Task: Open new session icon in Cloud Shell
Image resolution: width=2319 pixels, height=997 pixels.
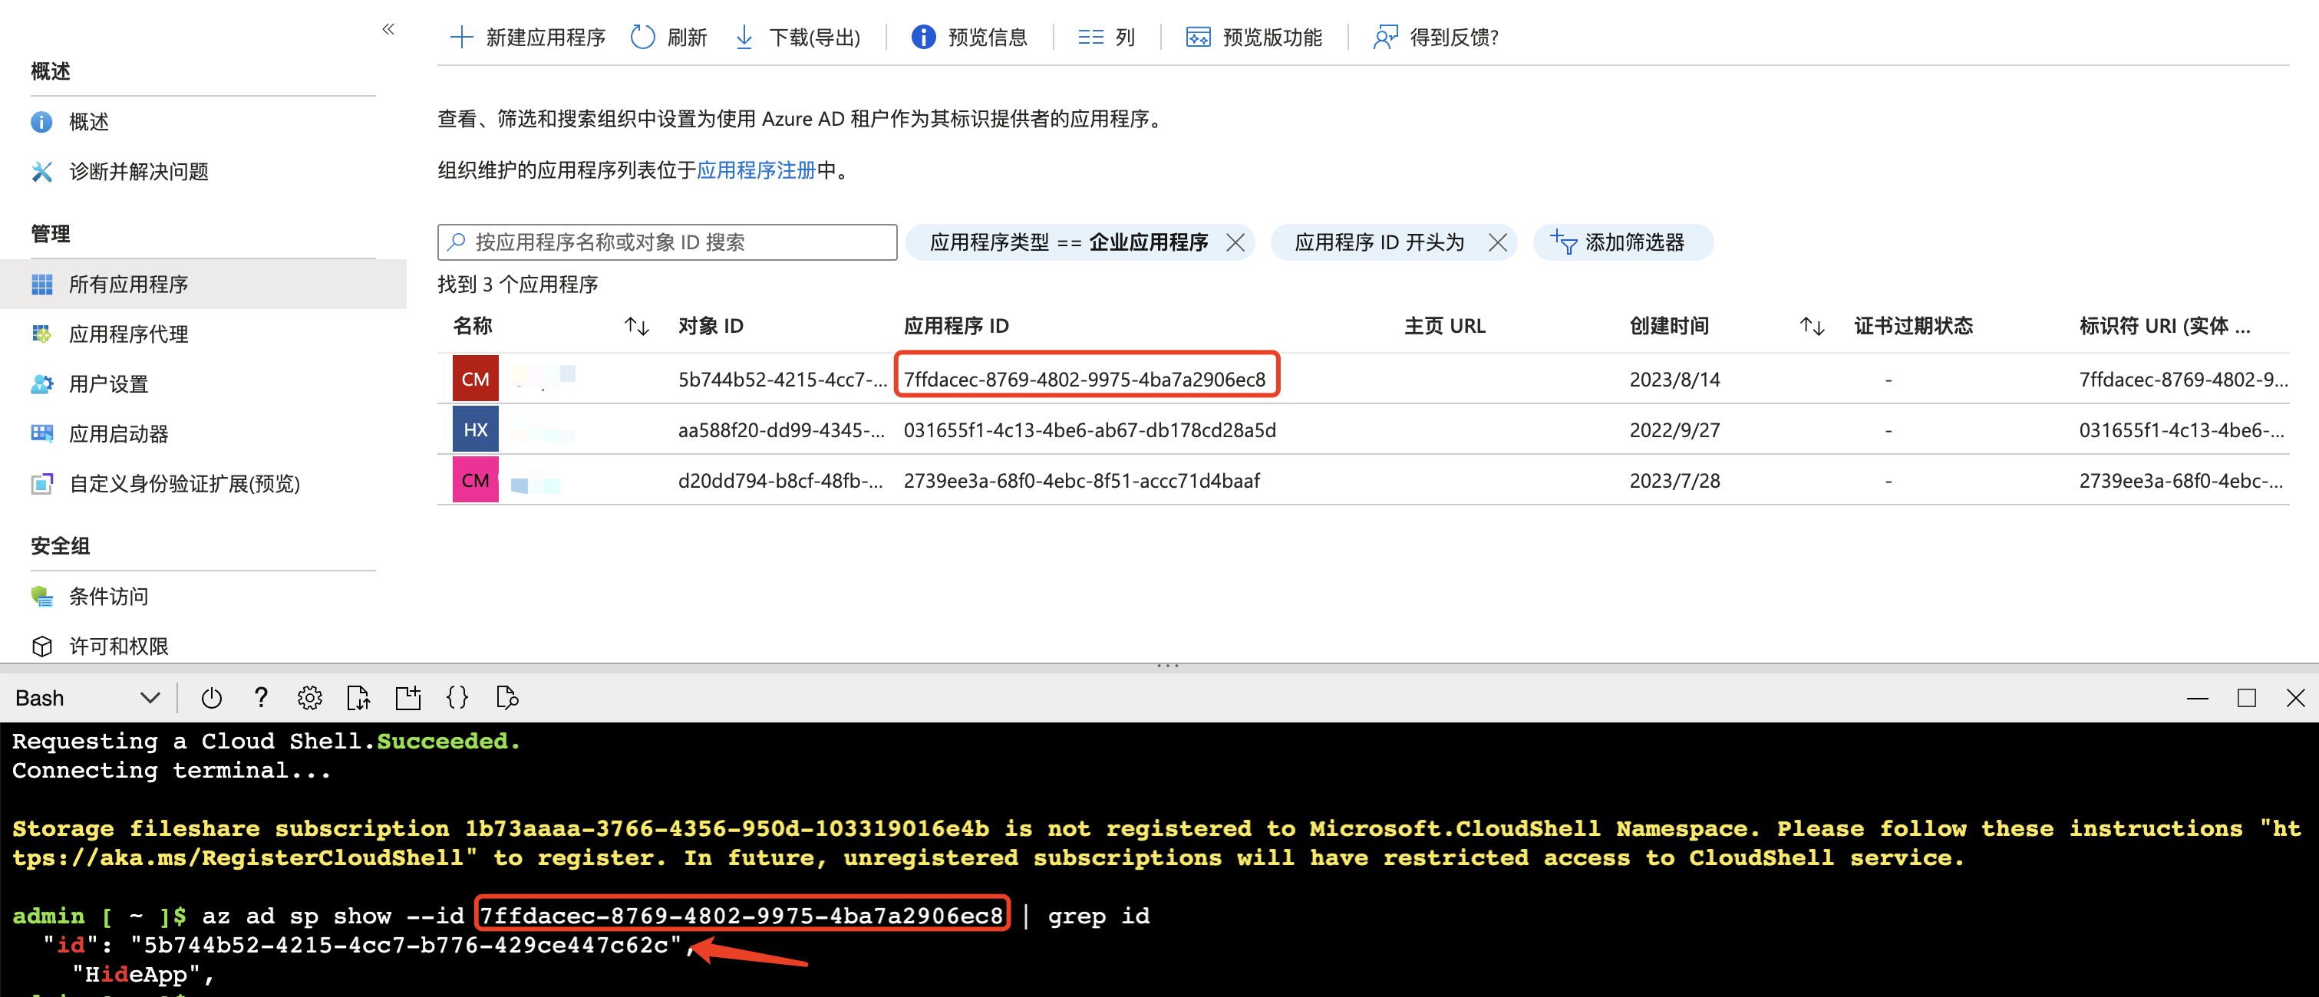Action: [x=407, y=698]
